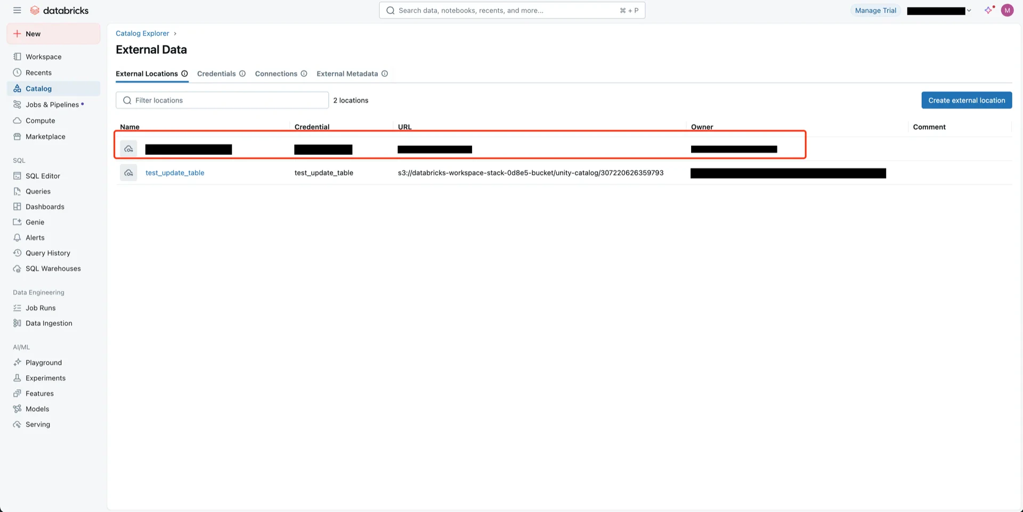
Task: Click the Marketplace storefront icon
Action: coord(17,136)
